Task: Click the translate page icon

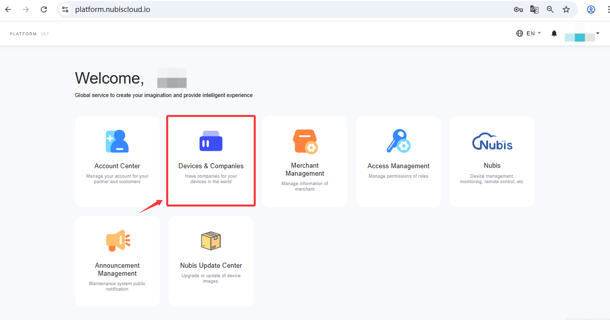Action: point(534,9)
